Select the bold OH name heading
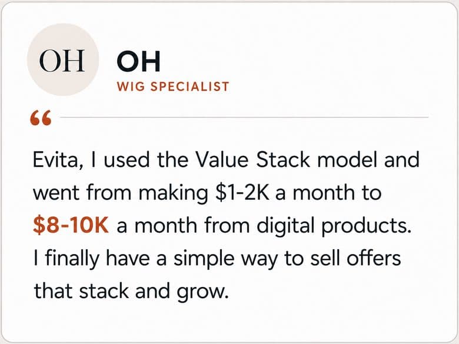This screenshot has height=344, width=459. tap(138, 61)
